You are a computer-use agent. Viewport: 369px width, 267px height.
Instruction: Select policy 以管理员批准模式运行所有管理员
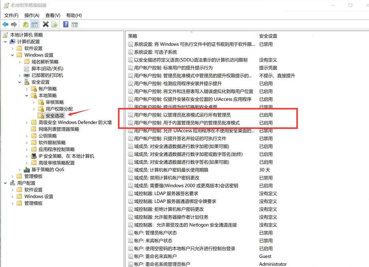(x=182, y=115)
